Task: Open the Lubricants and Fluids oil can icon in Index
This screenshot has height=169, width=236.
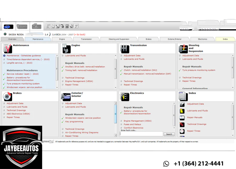Action: click(x=182, y=111)
